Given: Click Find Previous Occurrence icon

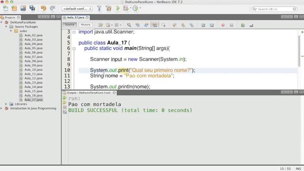Looking at the screenshot, I should tap(137, 25).
